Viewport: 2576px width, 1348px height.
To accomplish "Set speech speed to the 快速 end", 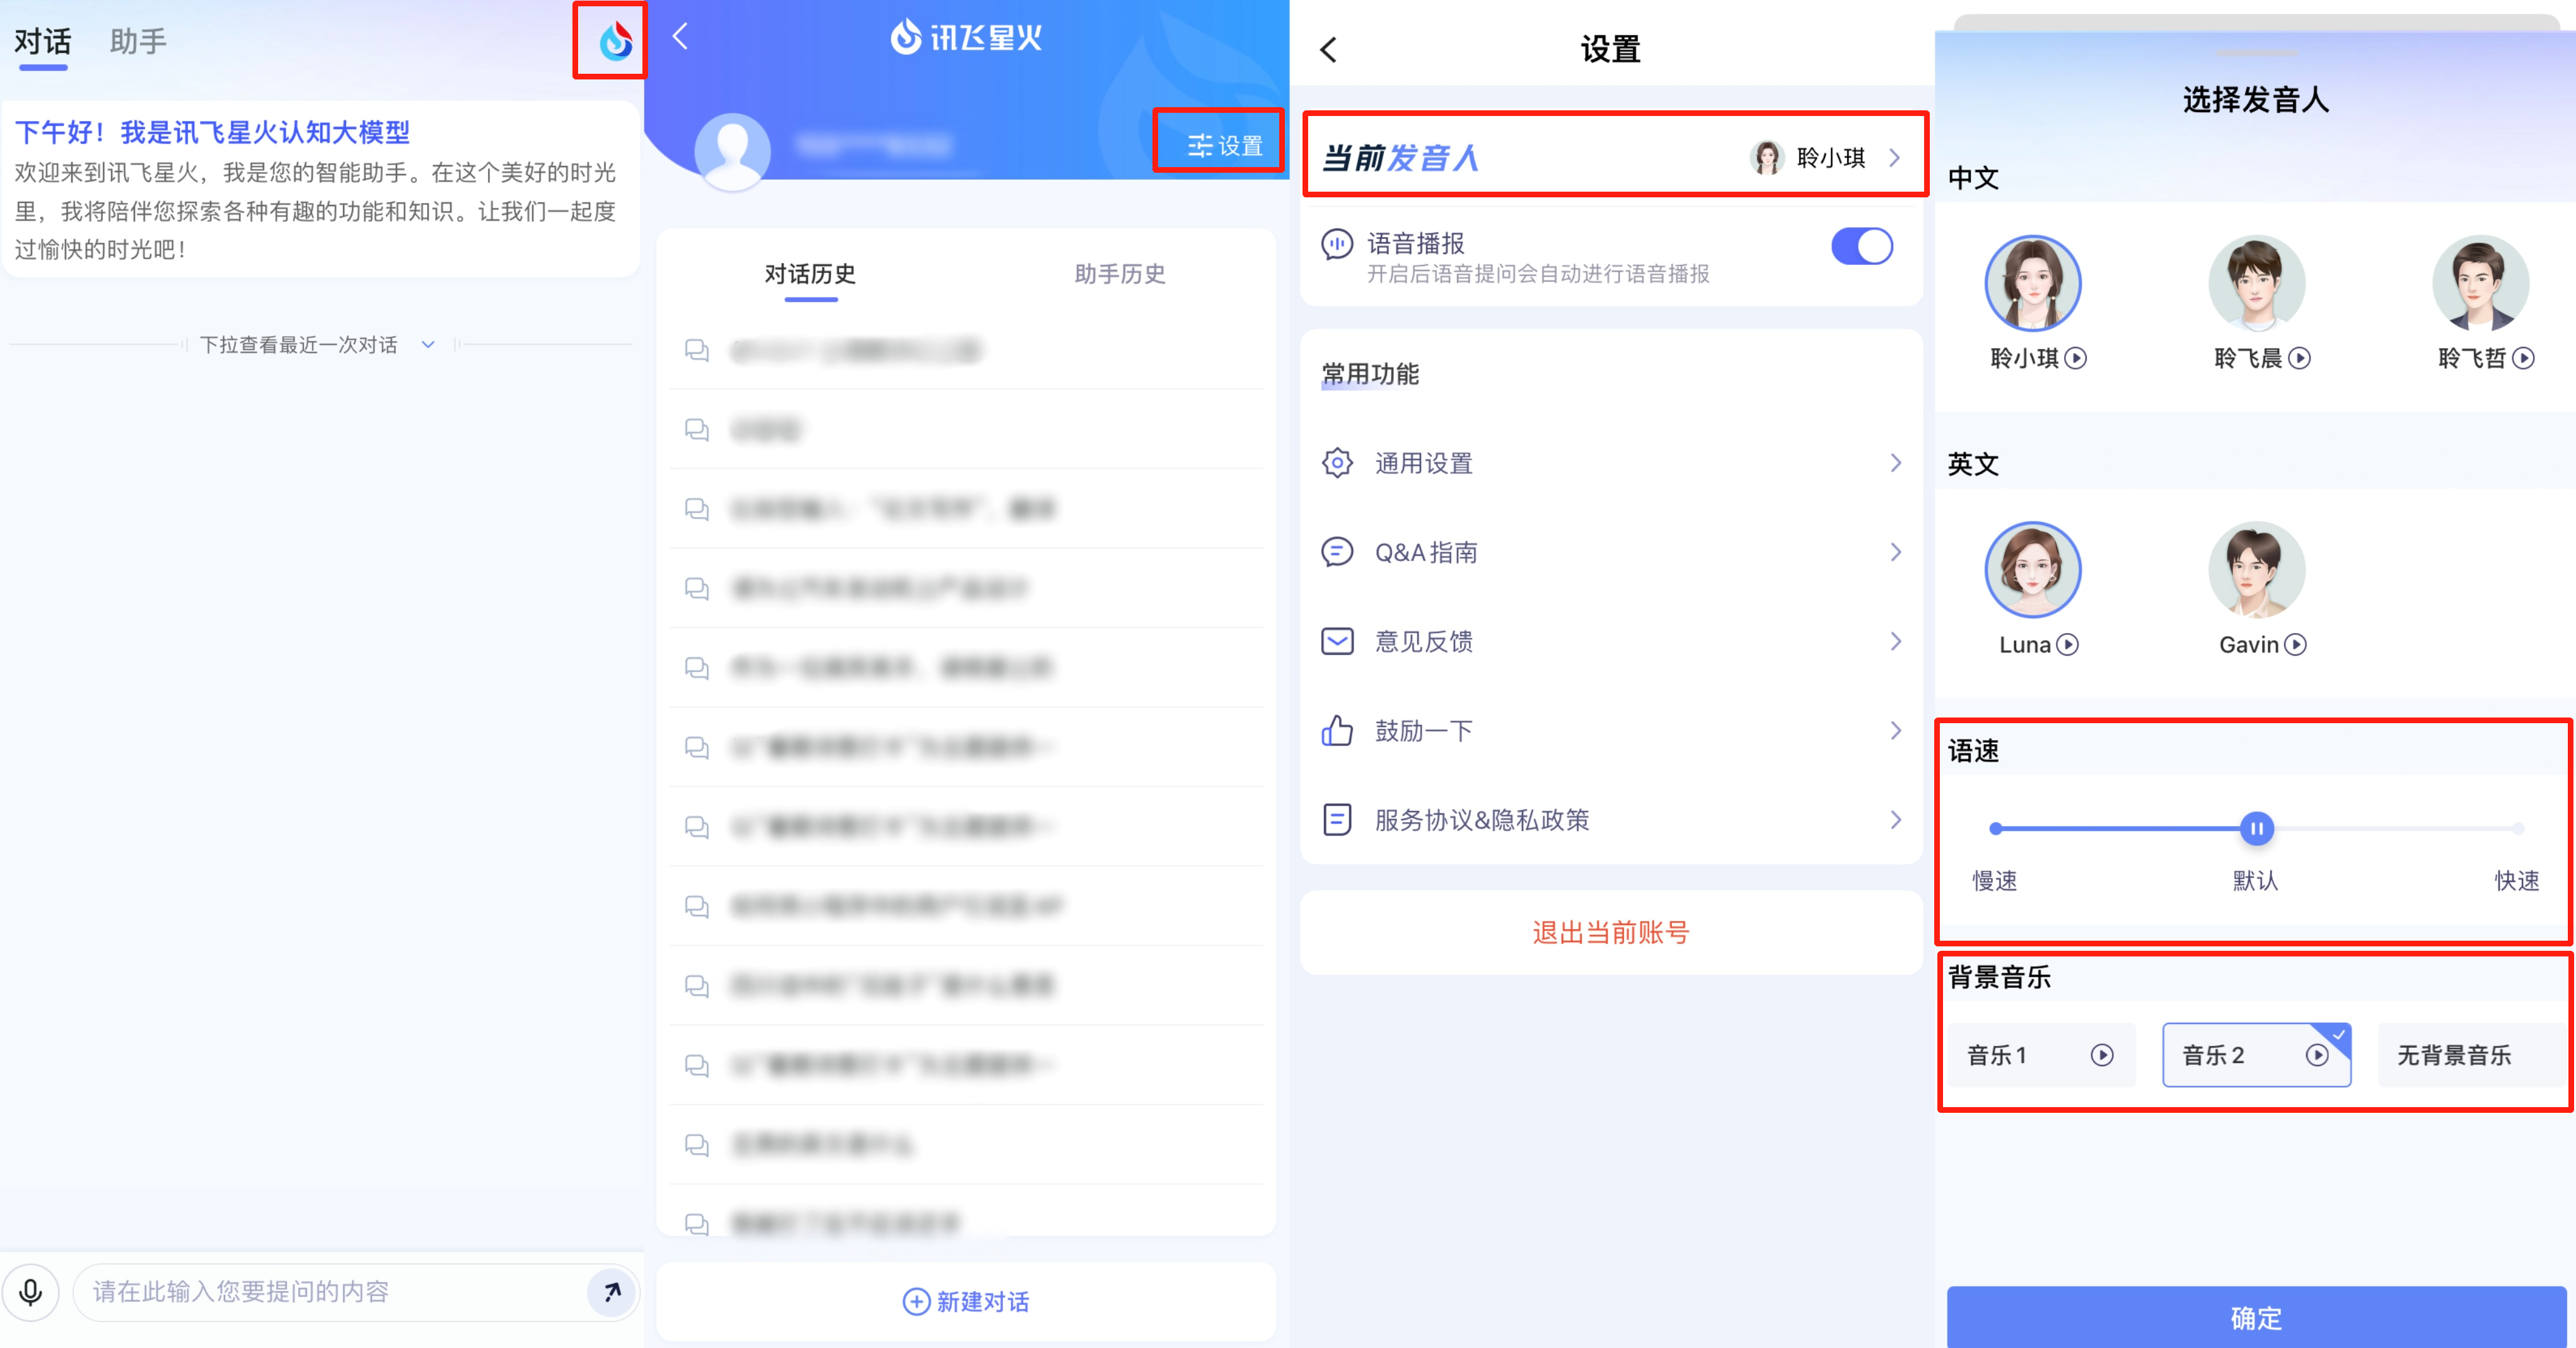I will (2518, 828).
